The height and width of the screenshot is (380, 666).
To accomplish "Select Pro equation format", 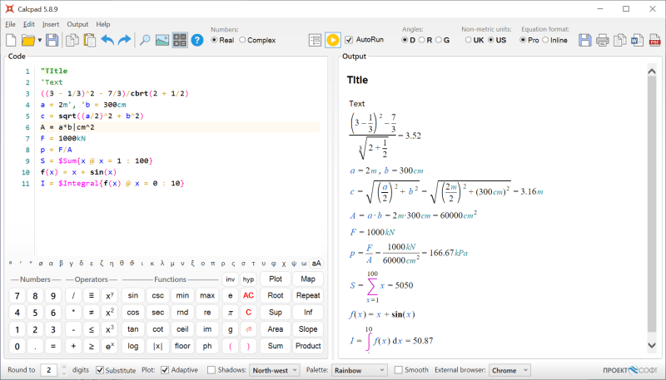I will (x=523, y=40).
